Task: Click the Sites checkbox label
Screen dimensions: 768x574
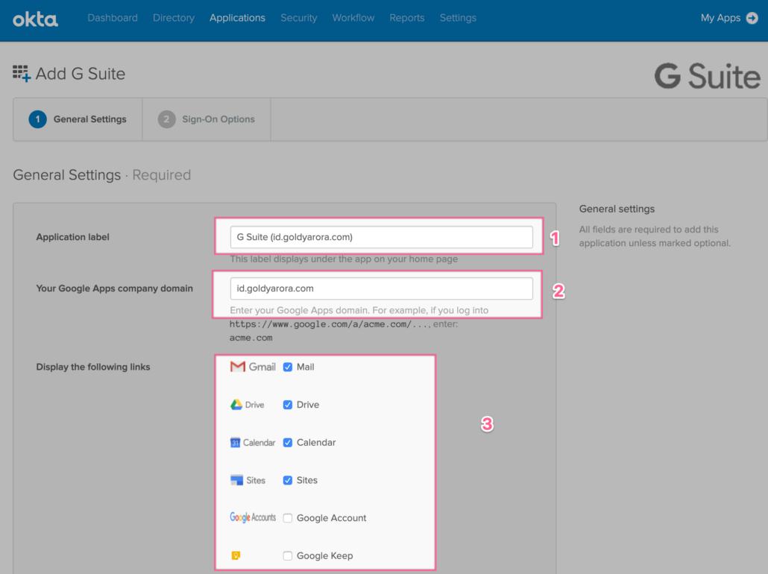Action: coord(307,480)
